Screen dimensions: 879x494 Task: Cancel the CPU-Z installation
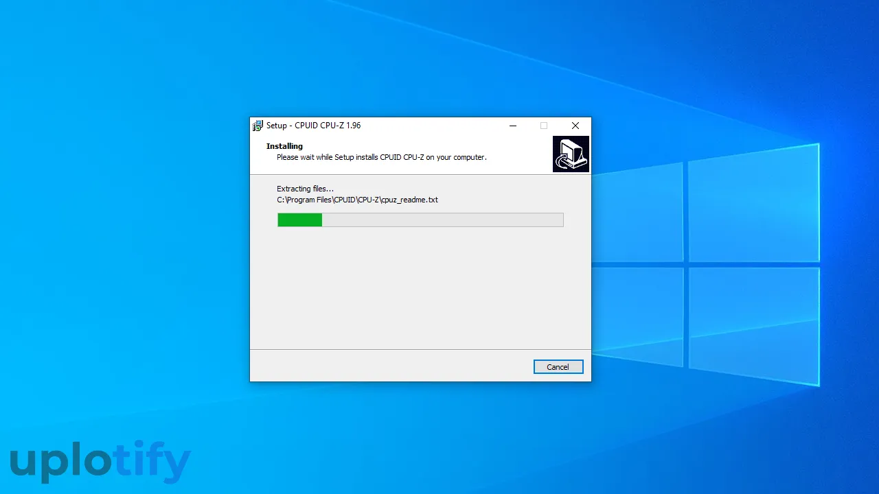tap(558, 367)
